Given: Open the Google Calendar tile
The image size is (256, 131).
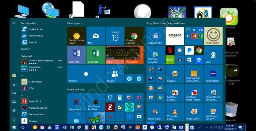Looking at the screenshot, I should (x=134, y=36).
